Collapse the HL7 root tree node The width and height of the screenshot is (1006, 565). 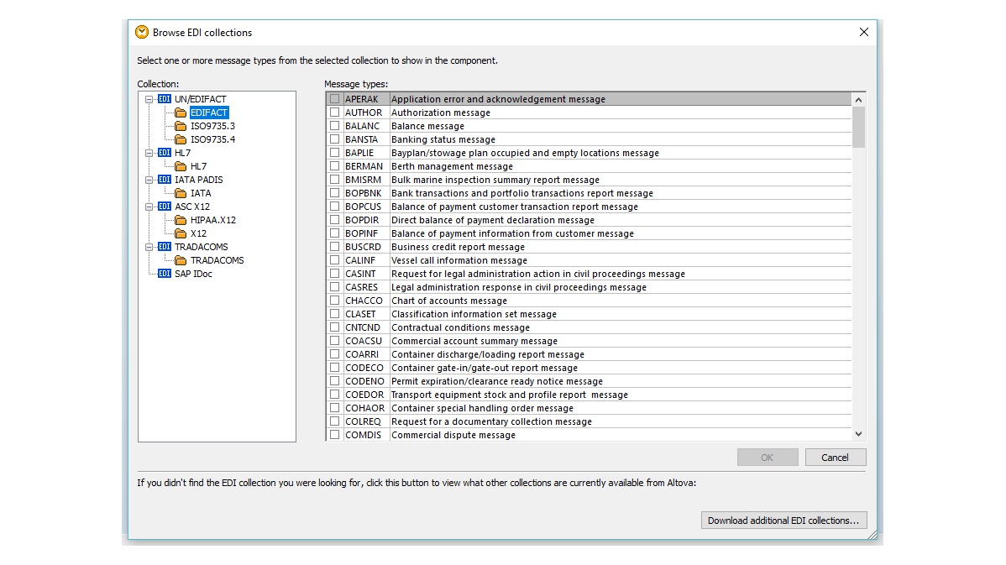click(x=149, y=154)
